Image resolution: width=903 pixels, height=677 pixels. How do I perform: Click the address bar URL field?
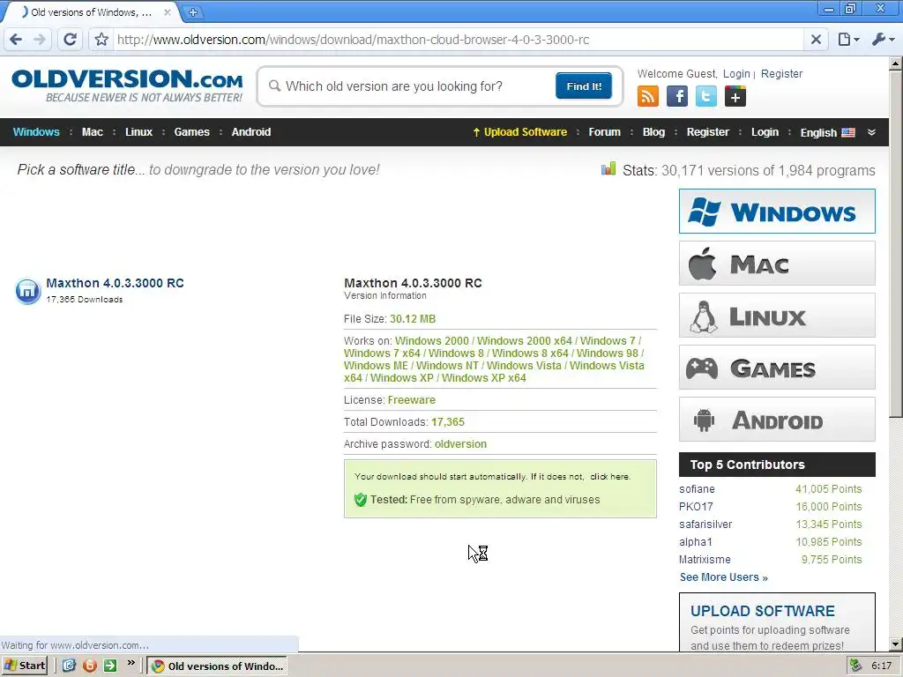point(459,39)
